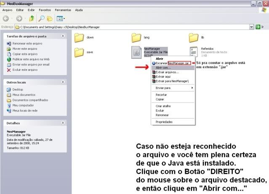The height and width of the screenshot is (194, 269).
Task: Go to Desktop in Outros locais
Action: pos(18,89)
